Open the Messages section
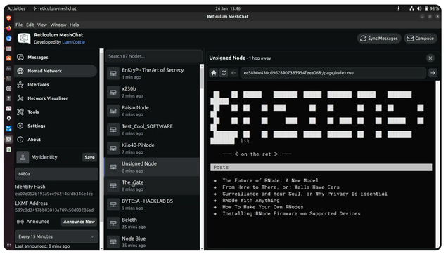 [56, 58]
